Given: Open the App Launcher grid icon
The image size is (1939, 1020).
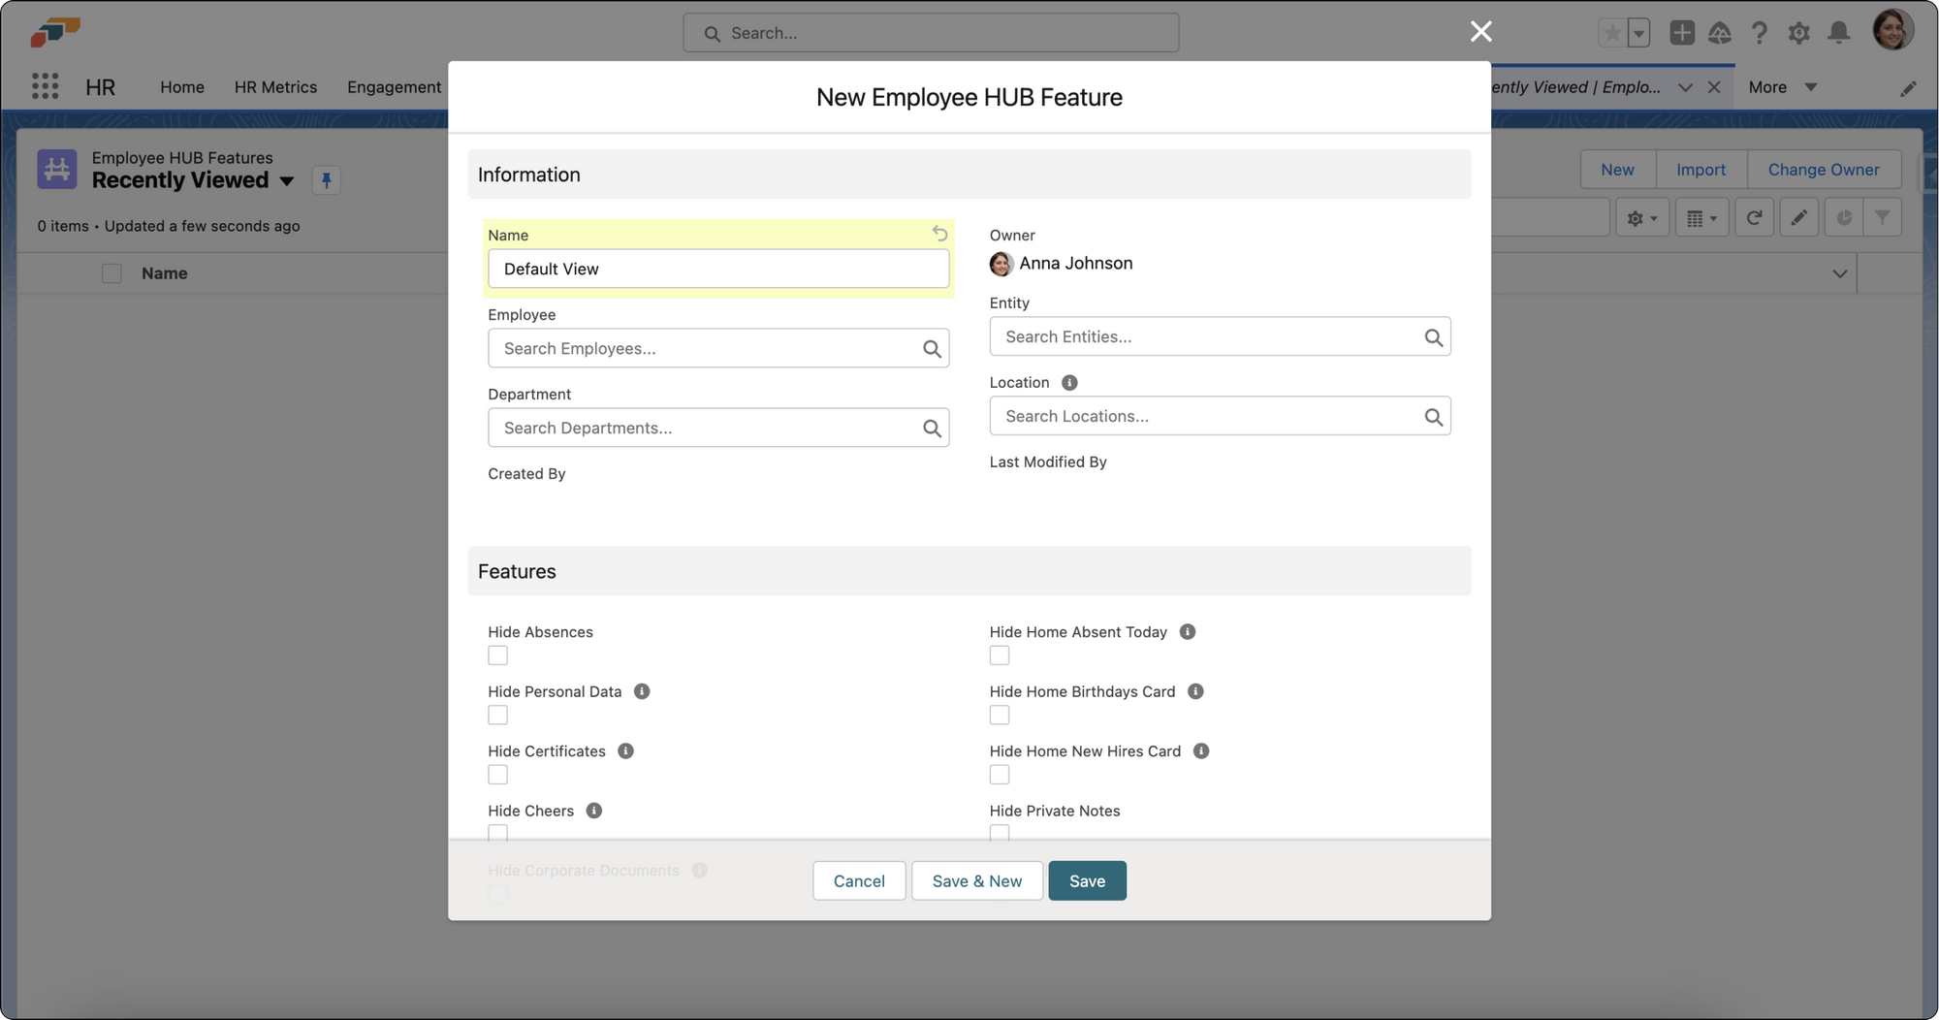Looking at the screenshot, I should tap(45, 85).
